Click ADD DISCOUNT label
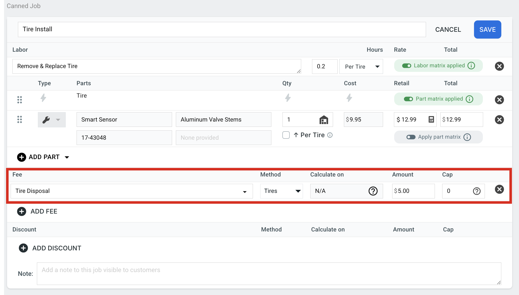Image resolution: width=519 pixels, height=295 pixels. click(57, 248)
